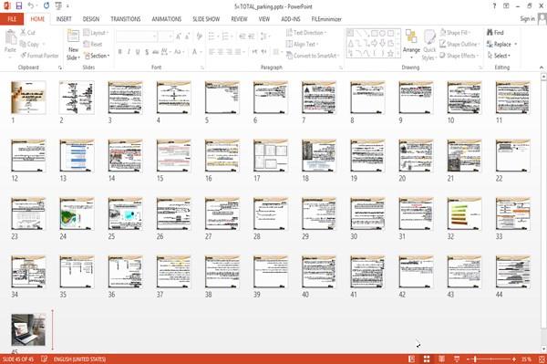The width and height of the screenshot is (547, 364).
Task: Open PowerPoint Help question mark
Action: 494,6
